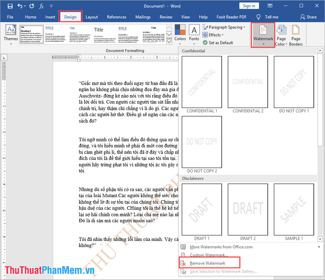Open the References tab
325x280 pixels.
[117, 17]
